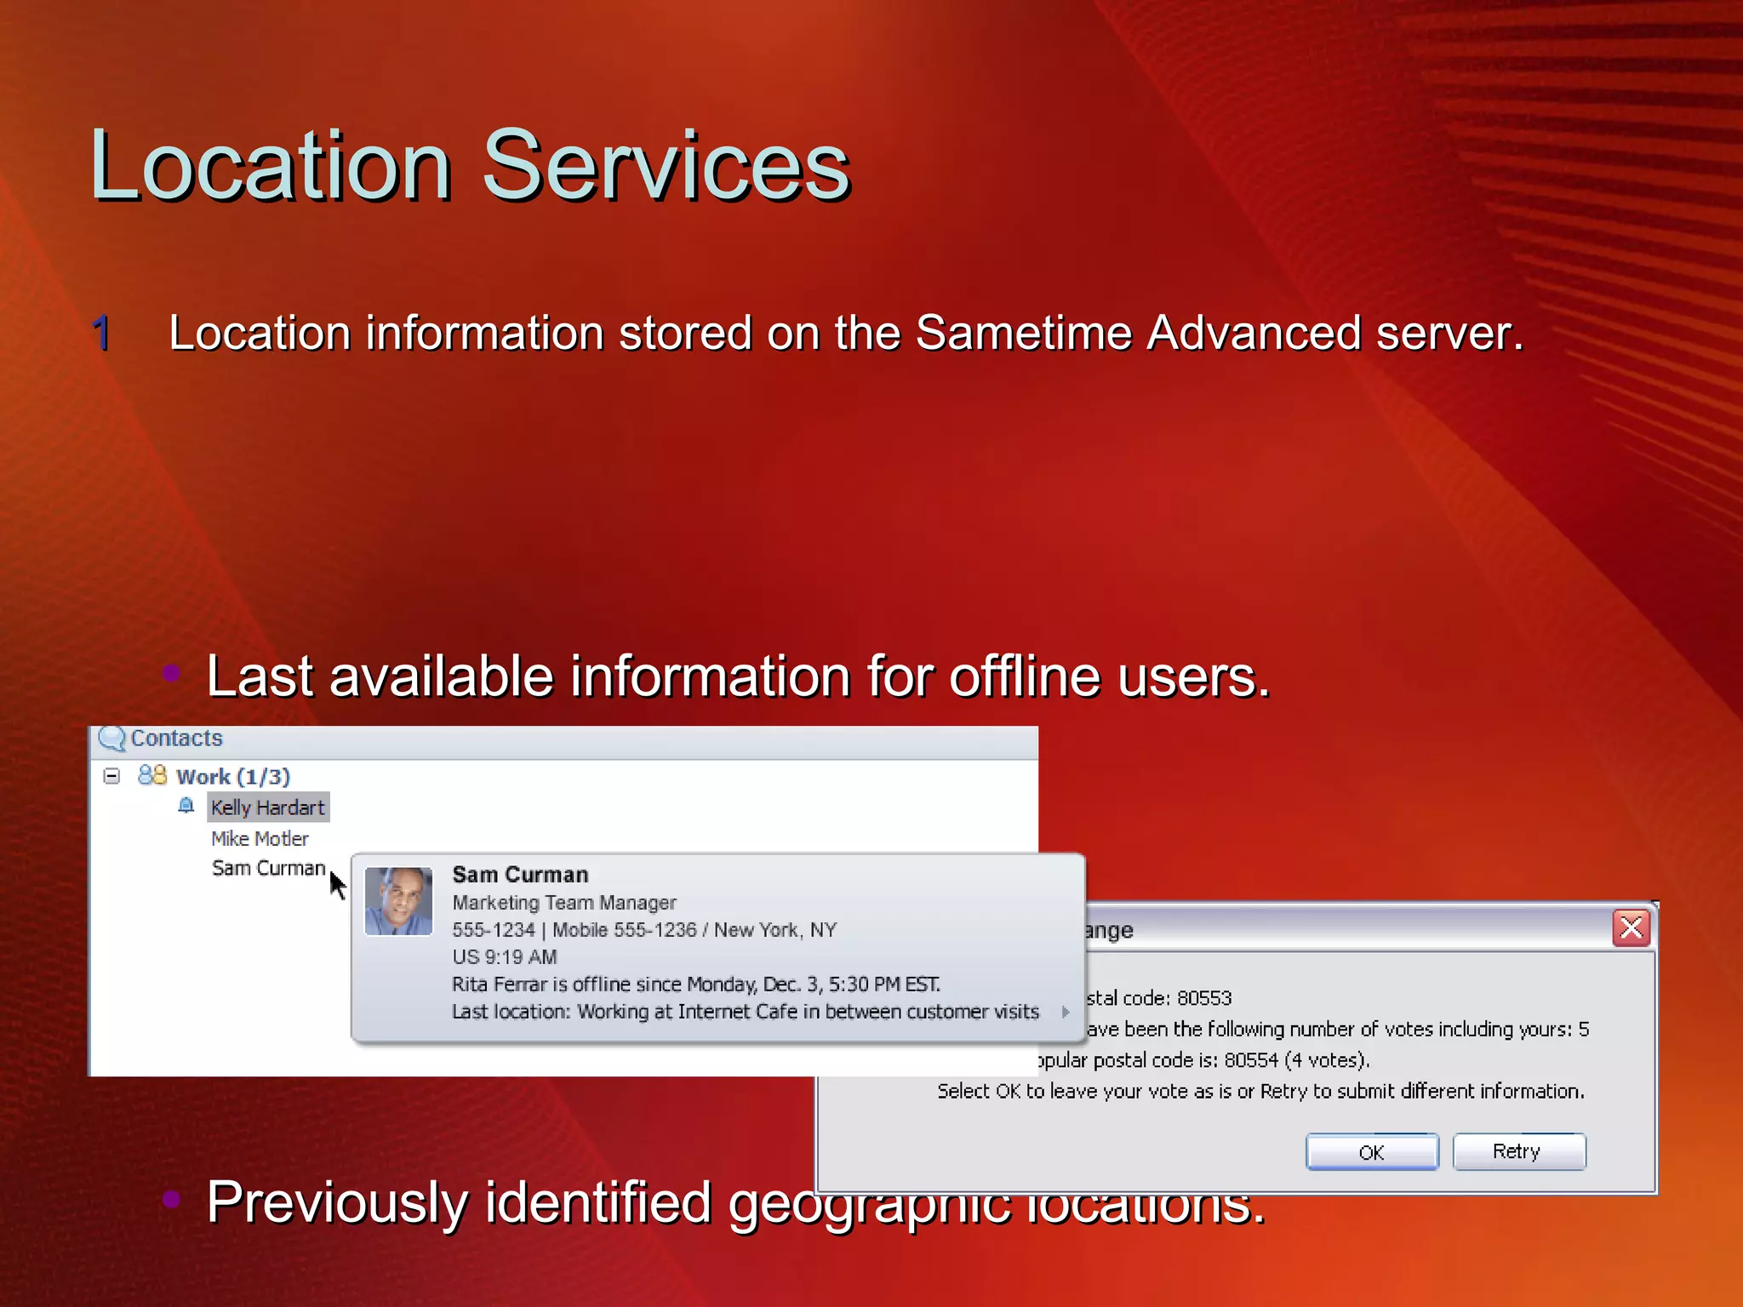Viewport: 1743px width, 1307px height.
Task: Select the Work (1/3) group label
Action: coord(233,777)
